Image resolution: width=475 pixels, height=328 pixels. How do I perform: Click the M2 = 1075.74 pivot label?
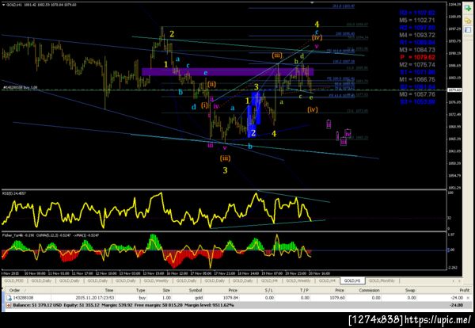417,64
